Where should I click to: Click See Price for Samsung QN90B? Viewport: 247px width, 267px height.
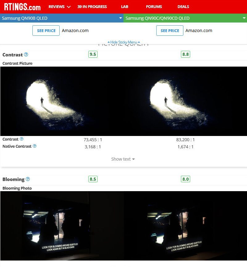[46, 31]
